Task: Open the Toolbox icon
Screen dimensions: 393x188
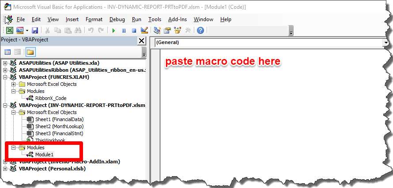Action: click(188, 30)
